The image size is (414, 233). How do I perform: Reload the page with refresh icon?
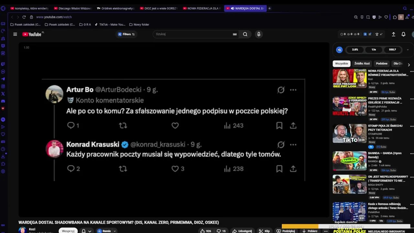pyautogui.click(x=24, y=17)
